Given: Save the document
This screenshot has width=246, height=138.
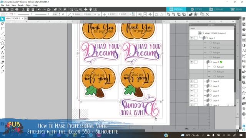Looking at the screenshot, I should (x=12, y=9).
